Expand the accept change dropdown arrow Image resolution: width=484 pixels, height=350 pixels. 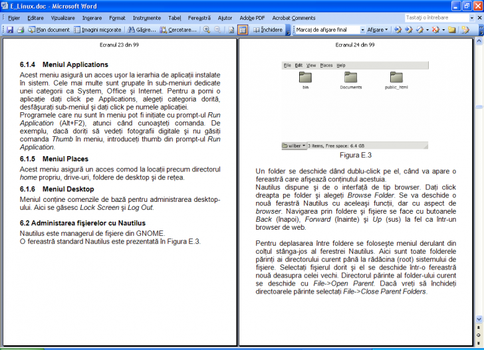(427, 30)
